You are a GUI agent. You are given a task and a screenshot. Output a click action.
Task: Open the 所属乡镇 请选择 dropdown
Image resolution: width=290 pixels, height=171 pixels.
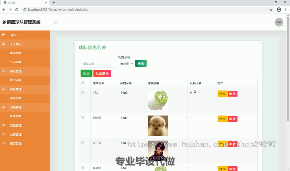(126, 64)
